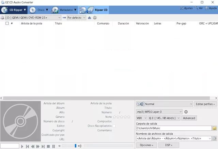Set the fifth star of Nota rating
This screenshot has height=149, width=218.
pyautogui.click(x=129, y=117)
